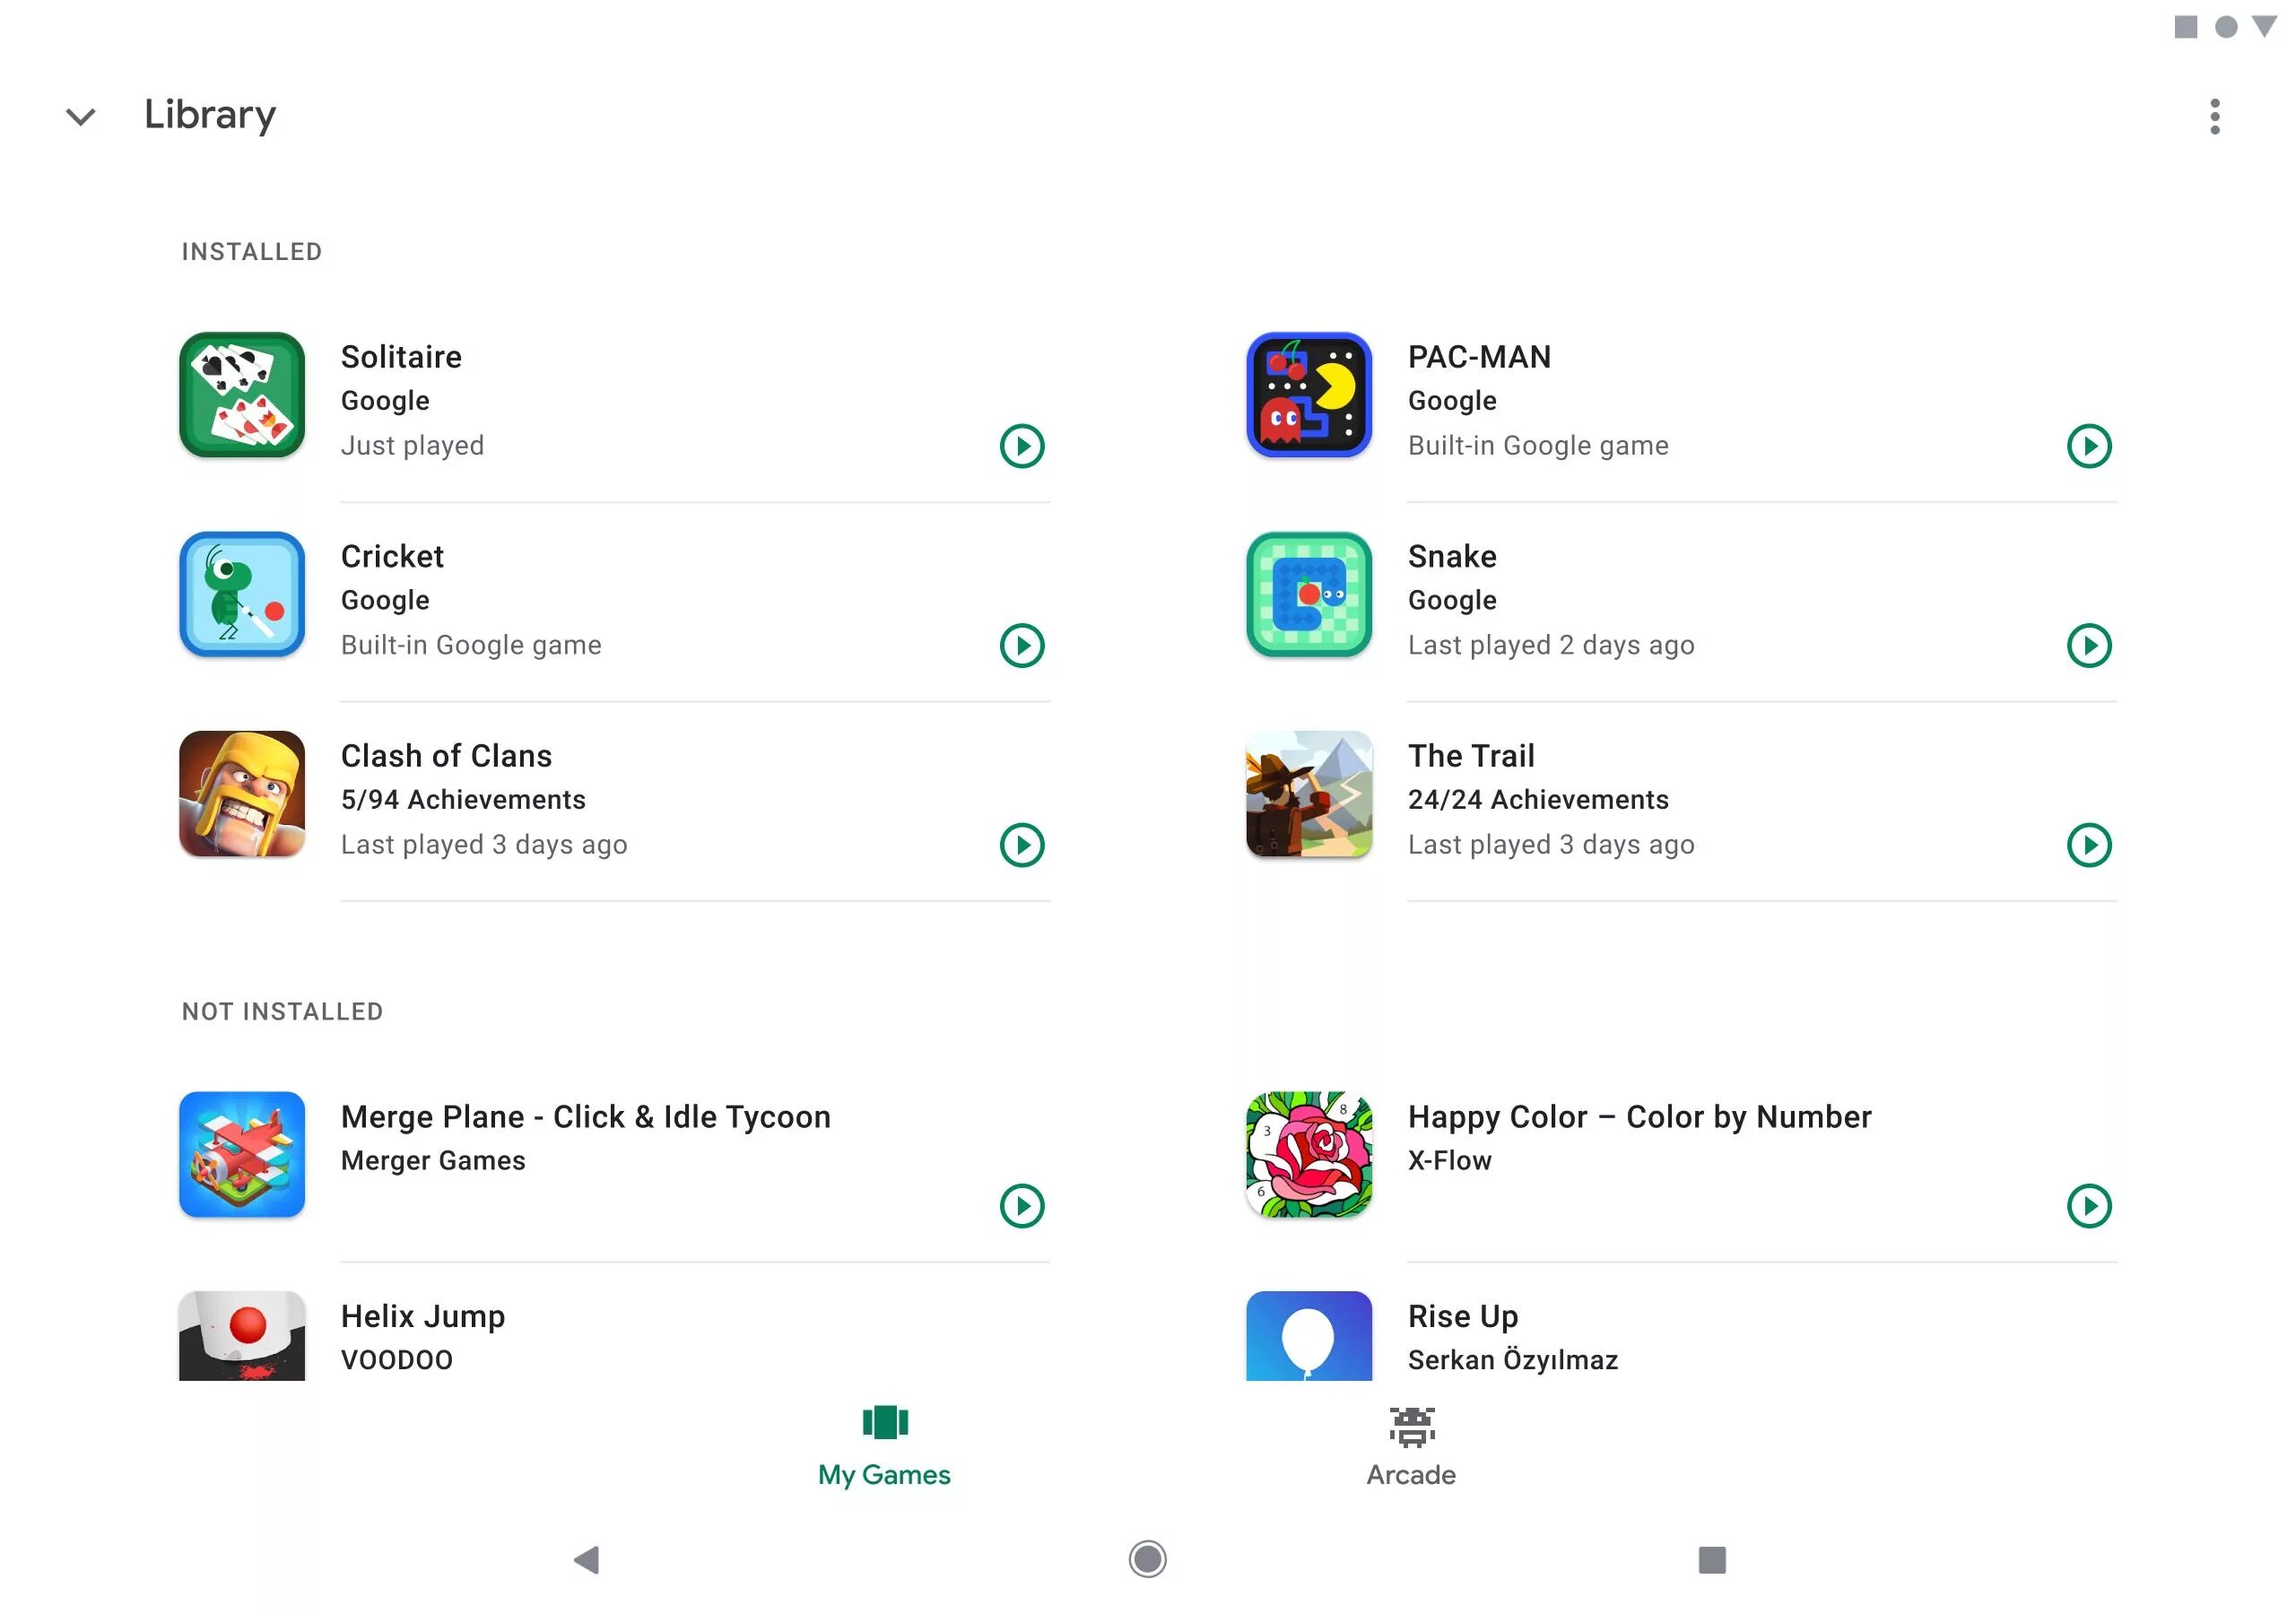Open PAC-MAN app icon
This screenshot has width=2296, height=1614.
[x=1310, y=396]
